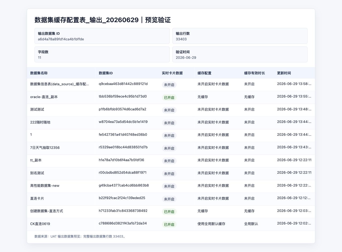Select the row named 222随时随地
Screen dimensions: 342x252
[x=171, y=123]
